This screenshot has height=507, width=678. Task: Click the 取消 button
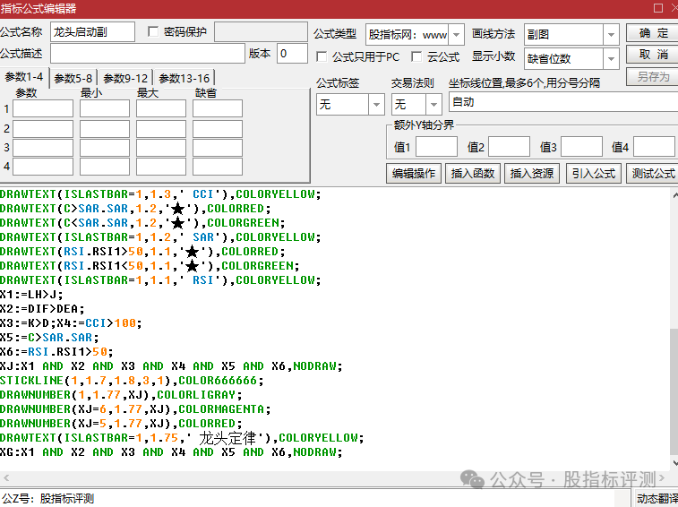tap(653, 54)
